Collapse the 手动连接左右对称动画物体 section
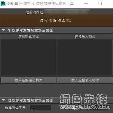This screenshot has width=113, height=113. [3, 30]
